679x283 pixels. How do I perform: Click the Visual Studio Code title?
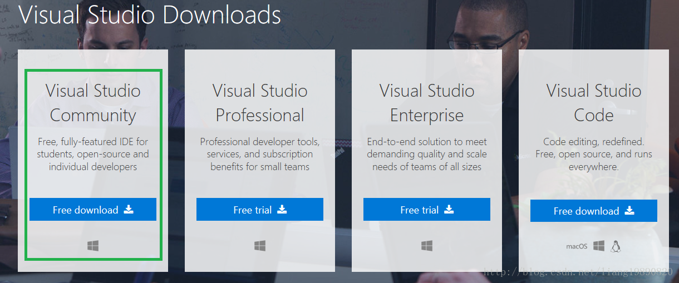[594, 103]
